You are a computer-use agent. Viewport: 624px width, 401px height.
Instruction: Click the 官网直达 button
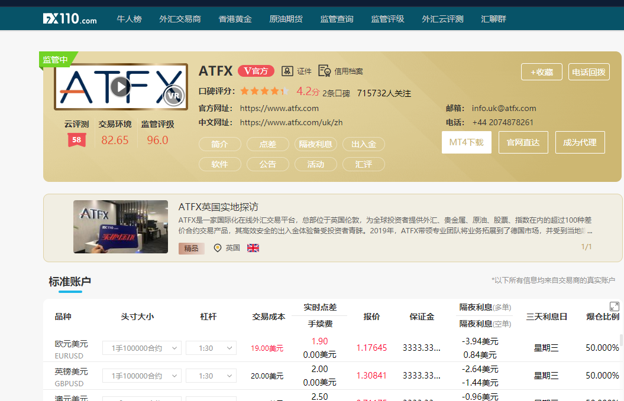point(523,142)
